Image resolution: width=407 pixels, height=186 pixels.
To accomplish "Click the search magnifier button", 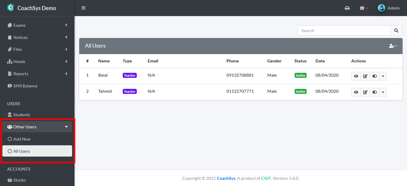I will 396,30.
